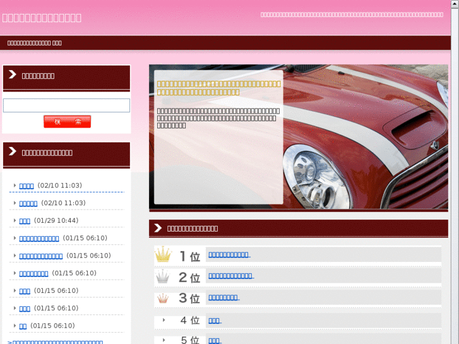
Task: Follow the '>' more link below the sidebar list
Action: pyautogui.click(x=55, y=342)
